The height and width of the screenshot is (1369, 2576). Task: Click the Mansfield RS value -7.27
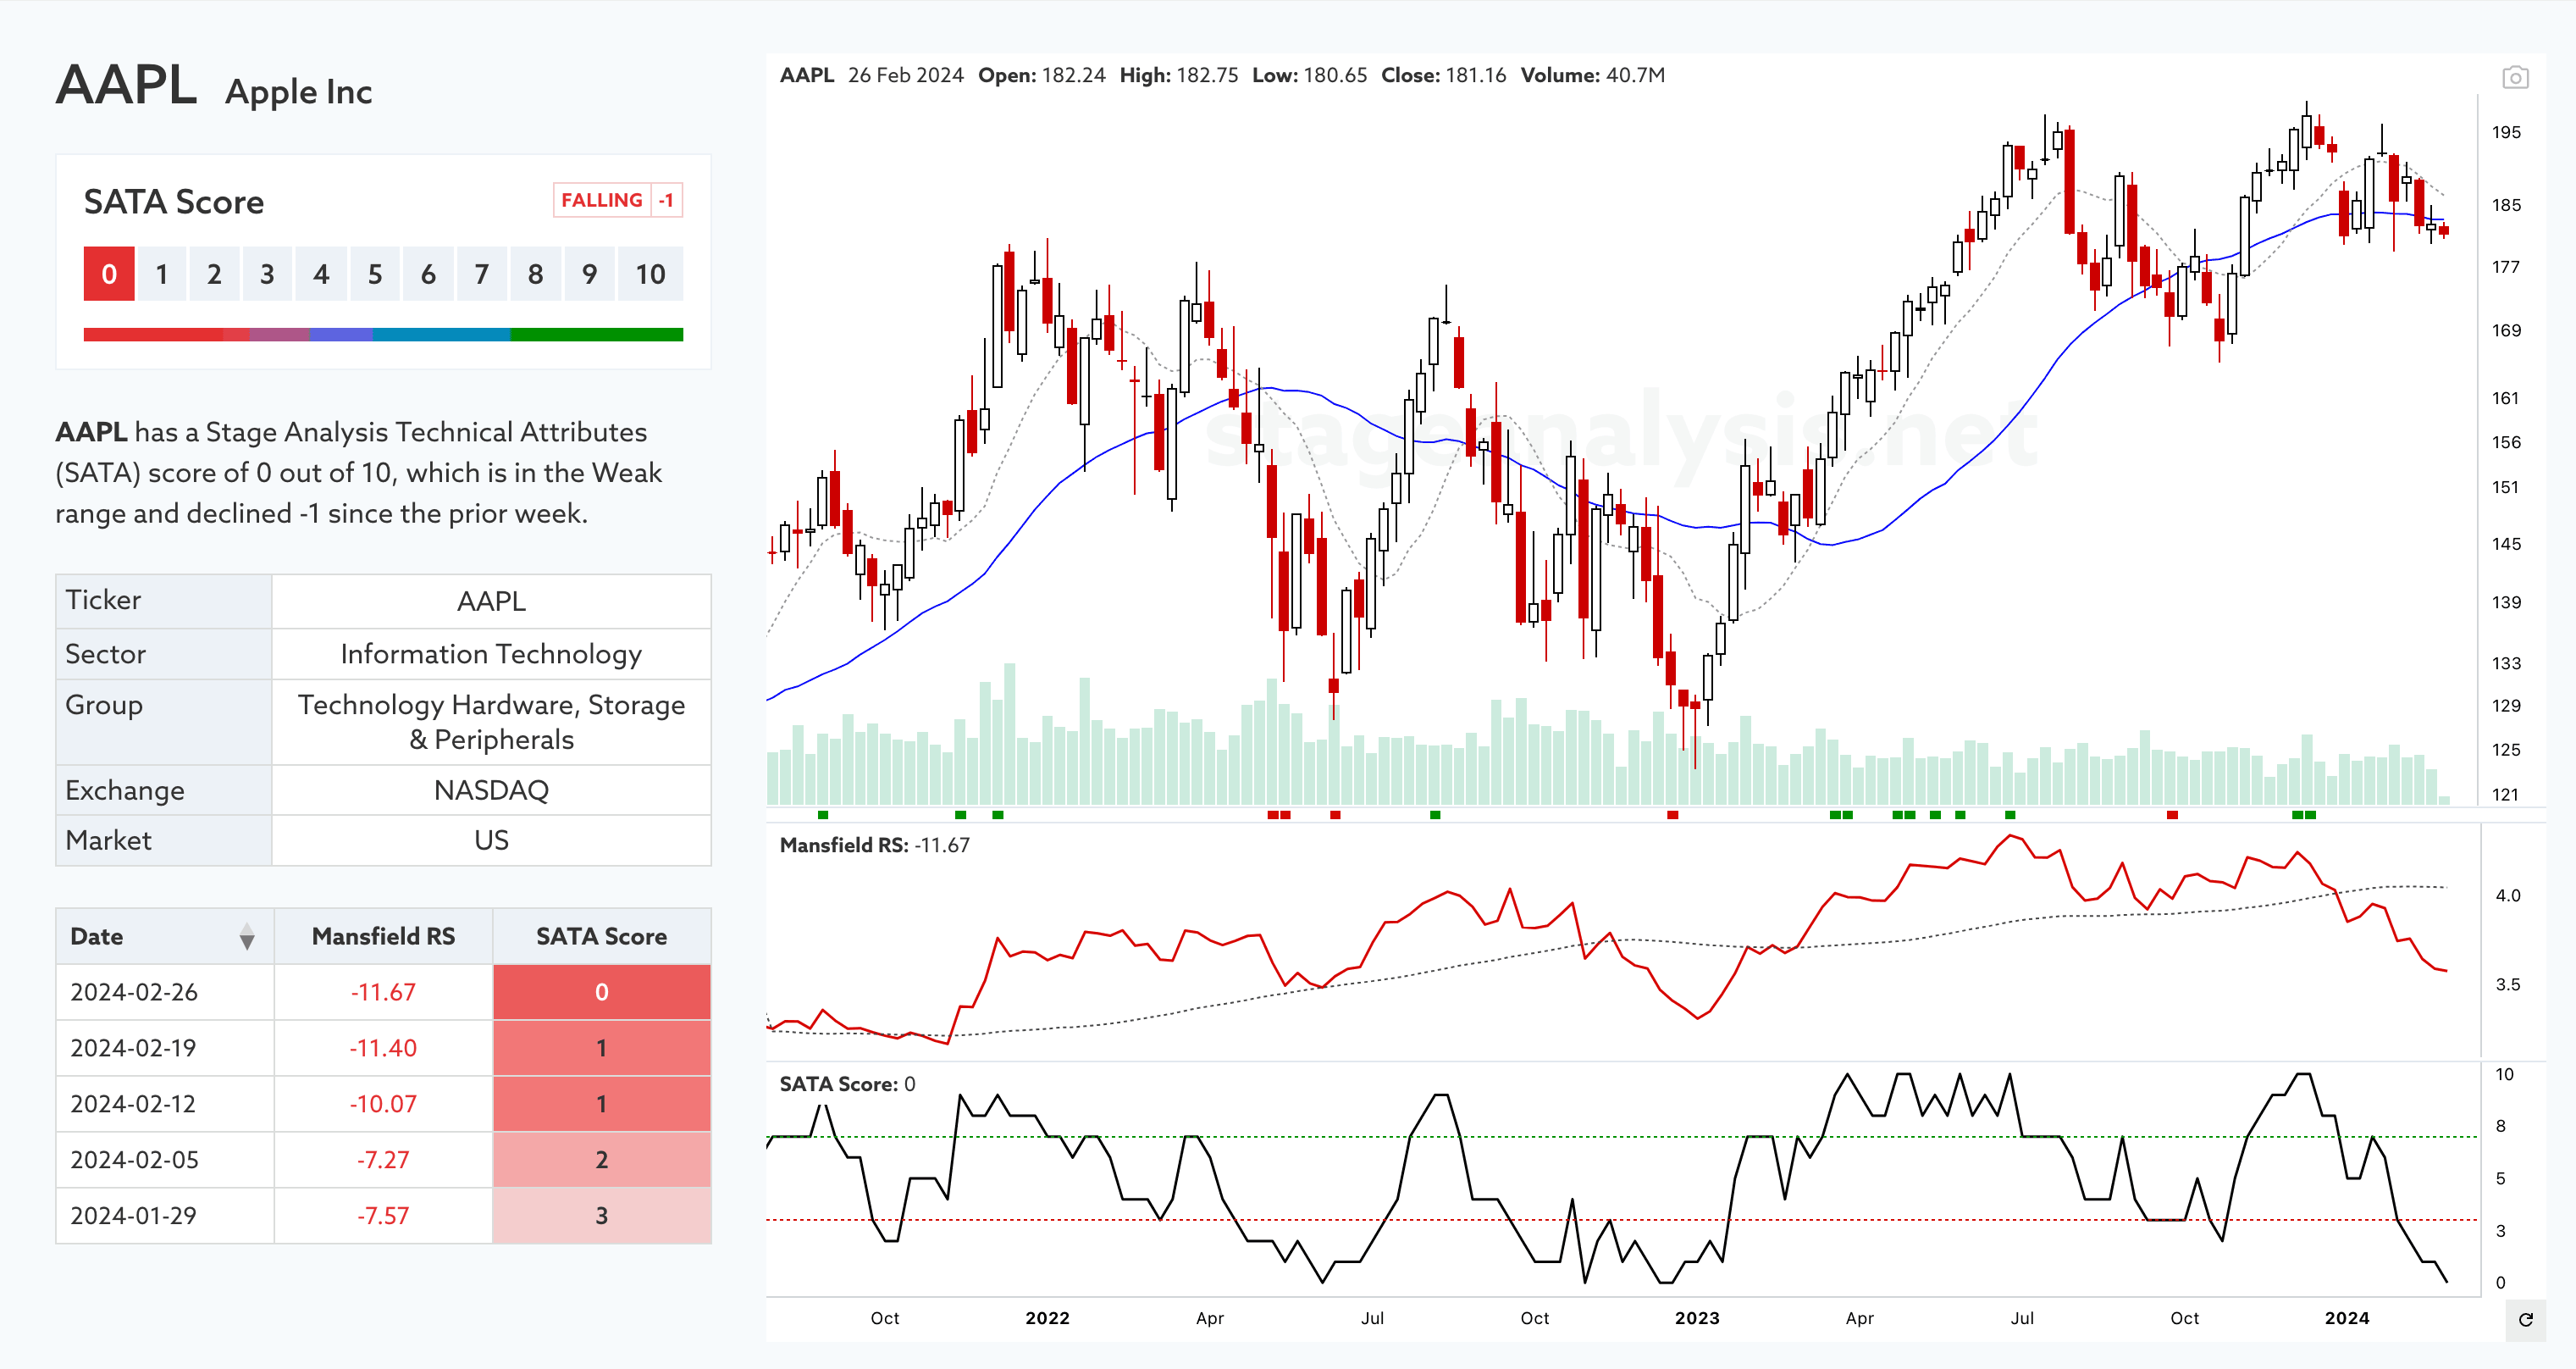pos(383,1160)
